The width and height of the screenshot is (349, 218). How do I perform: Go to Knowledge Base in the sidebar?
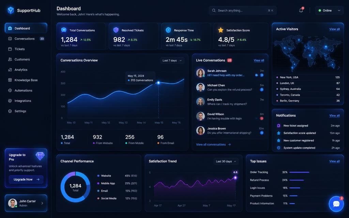26,80
